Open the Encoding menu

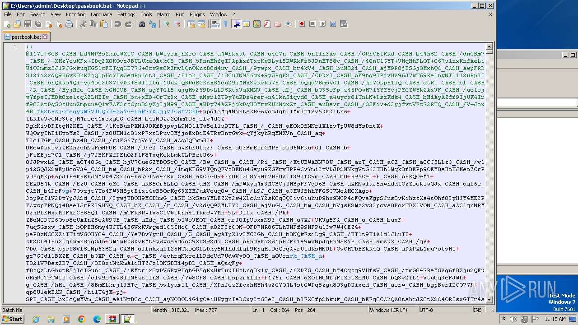coord(75,14)
